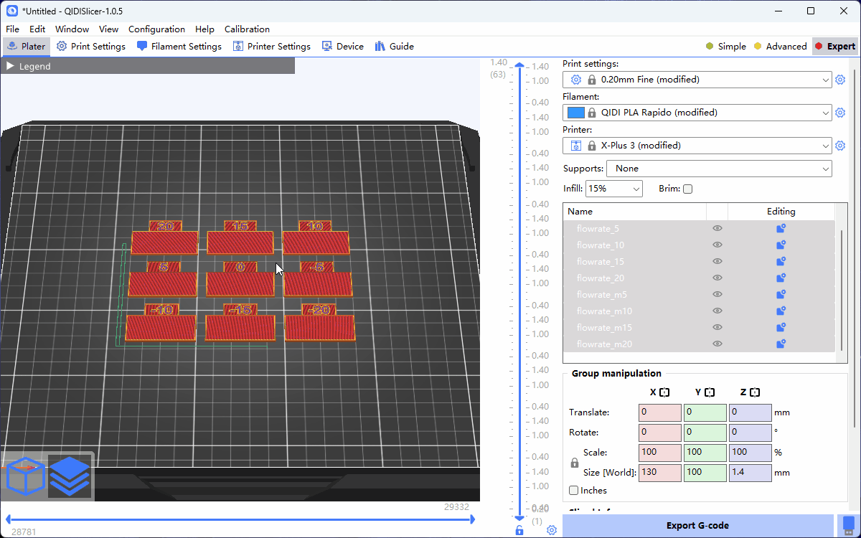
Task: Switch to the Filament Settings tab
Action: click(x=179, y=47)
